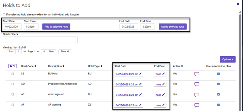
Task: Click the End Time input field
Action: [147, 26]
